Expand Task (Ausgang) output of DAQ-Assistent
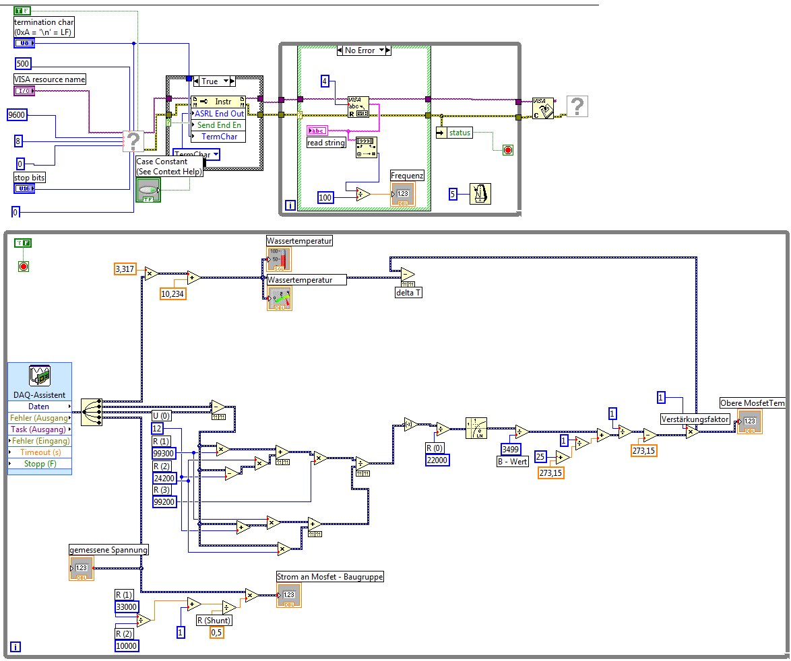This screenshot has width=791, height=661. tap(40, 429)
